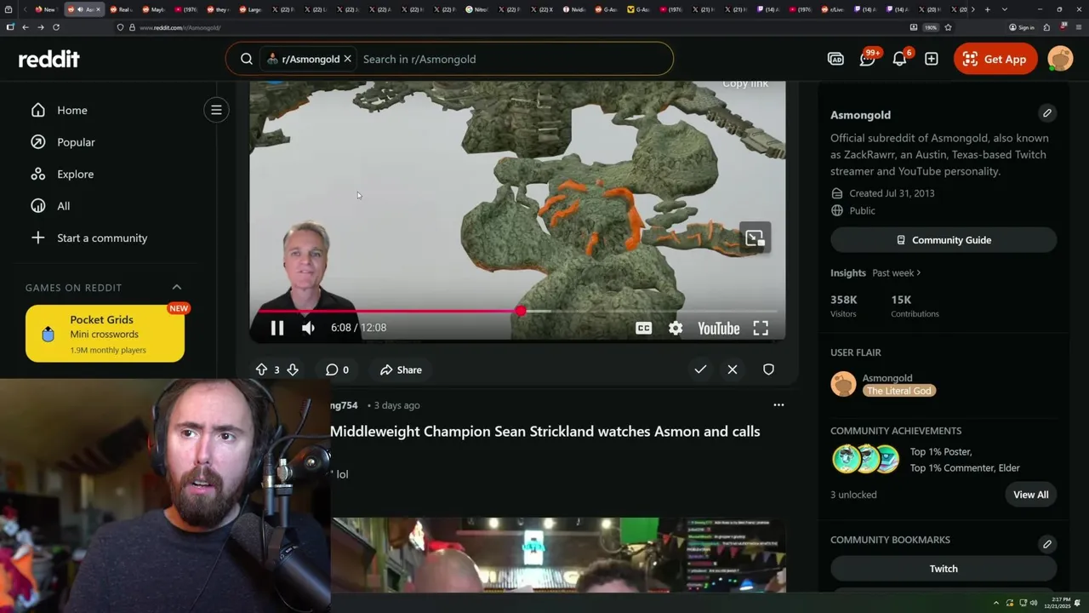
Task: Open moderator shield actions icon
Action: pos(768,370)
